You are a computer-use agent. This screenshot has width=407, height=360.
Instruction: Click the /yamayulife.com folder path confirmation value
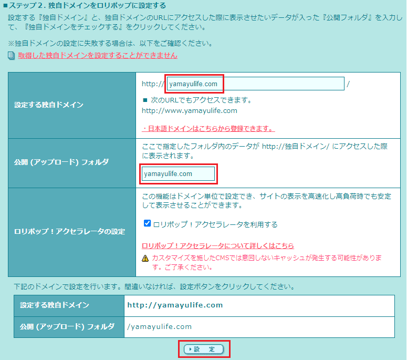coord(160,327)
